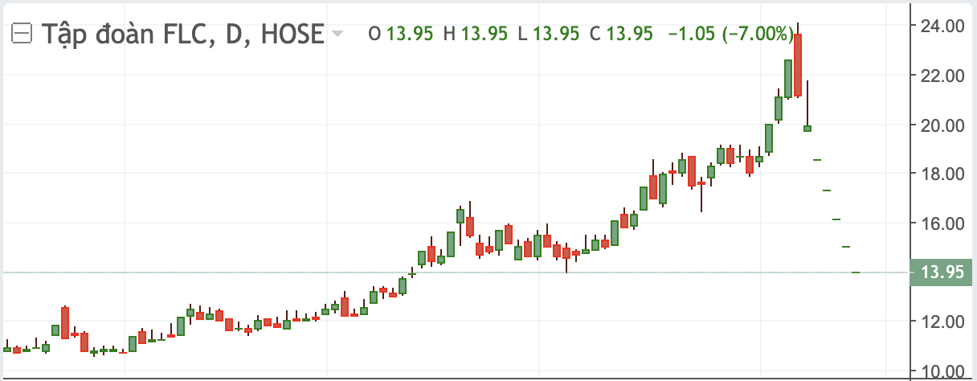Image resolution: width=977 pixels, height=381 pixels.
Task: Click the 22.00 price axis label
Action: click(x=942, y=76)
